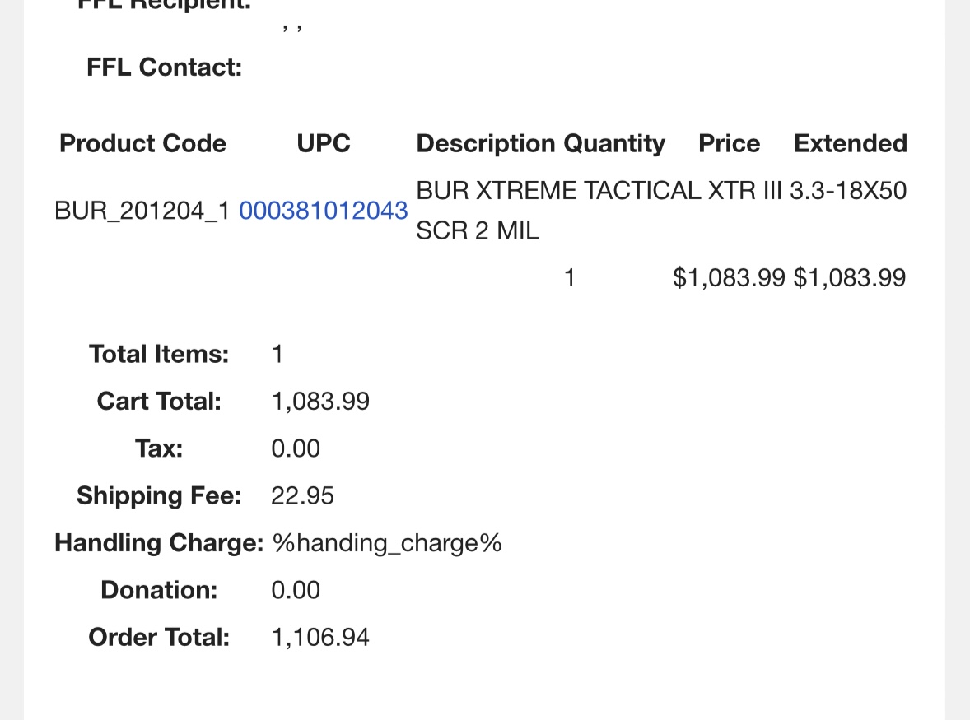Click the UPC column header
Image resolution: width=970 pixels, height=720 pixels.
tap(324, 144)
